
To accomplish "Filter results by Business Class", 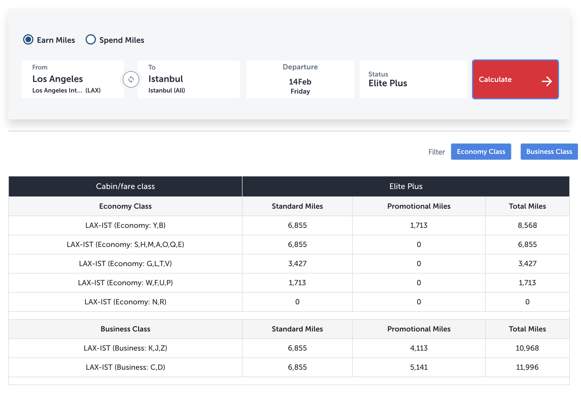I will click(x=549, y=152).
